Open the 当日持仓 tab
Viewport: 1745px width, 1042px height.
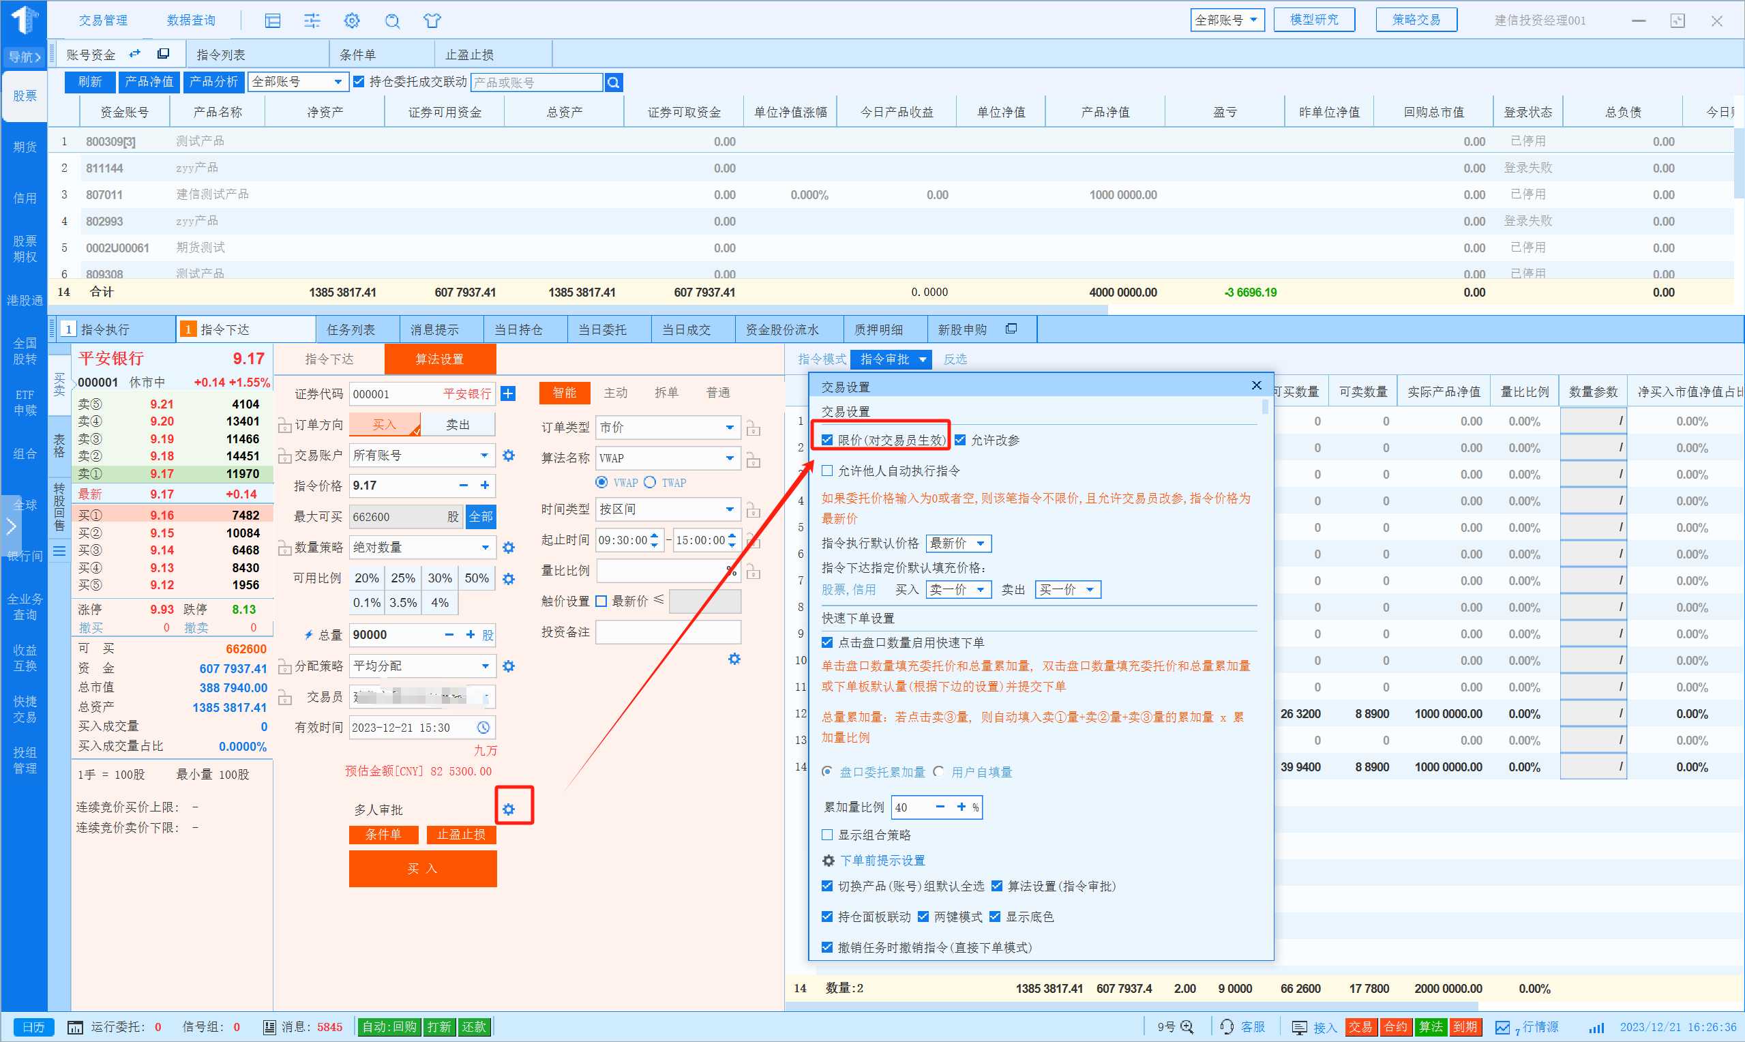(519, 329)
